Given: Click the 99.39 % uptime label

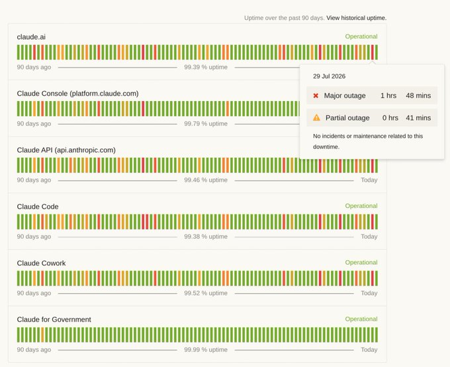Looking at the screenshot, I should 206,67.
